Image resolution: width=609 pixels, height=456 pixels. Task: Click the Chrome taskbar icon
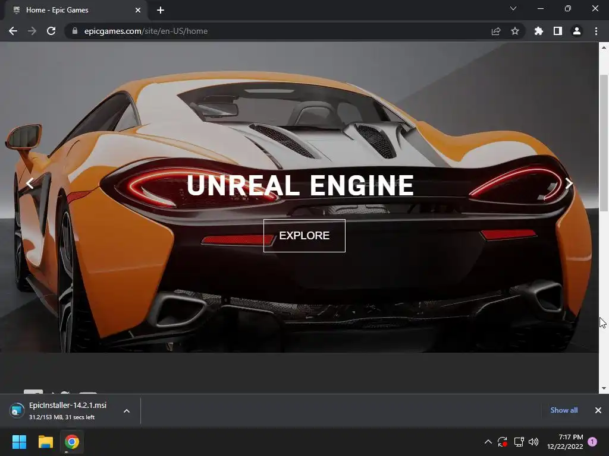coord(72,442)
